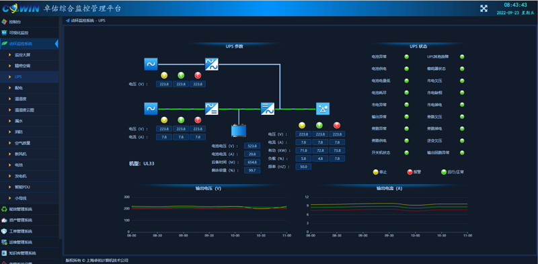Collapse the 动环监控系统 sidebar section
The height and width of the screenshot is (264, 538).
point(29,44)
